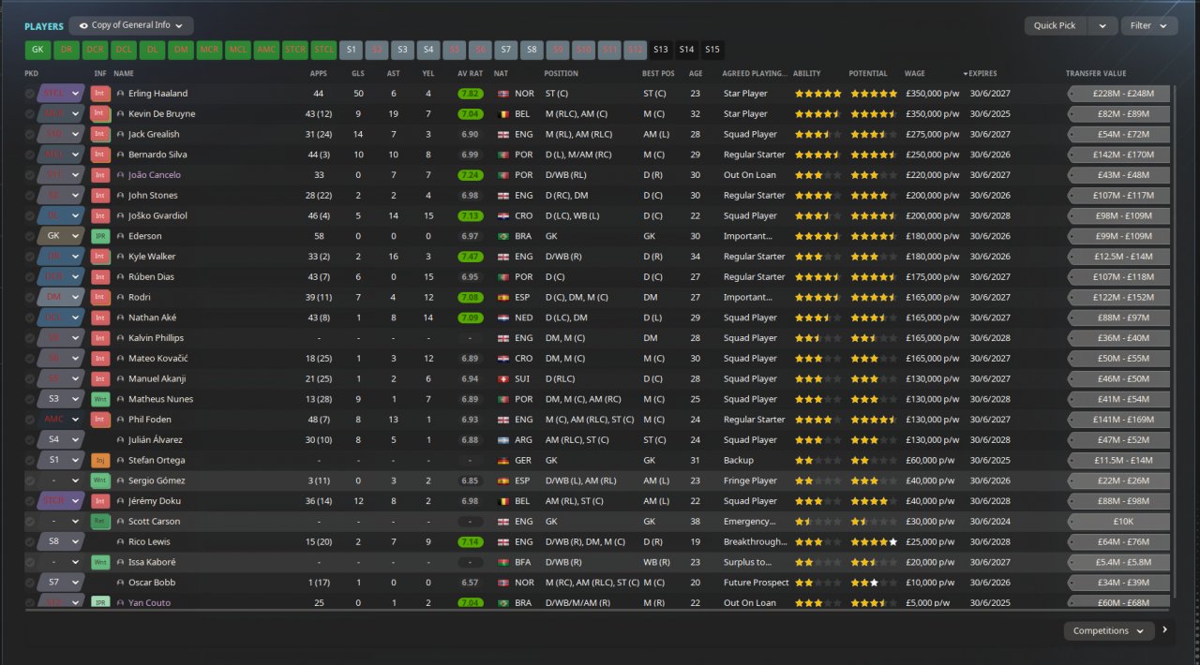Select the DM position slot
The height and width of the screenshot is (665, 1200).
tap(181, 50)
